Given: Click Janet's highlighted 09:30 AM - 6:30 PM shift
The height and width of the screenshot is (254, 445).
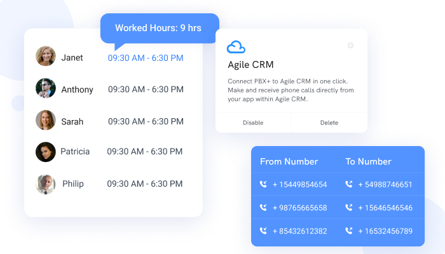Looking at the screenshot, I should [x=146, y=58].
